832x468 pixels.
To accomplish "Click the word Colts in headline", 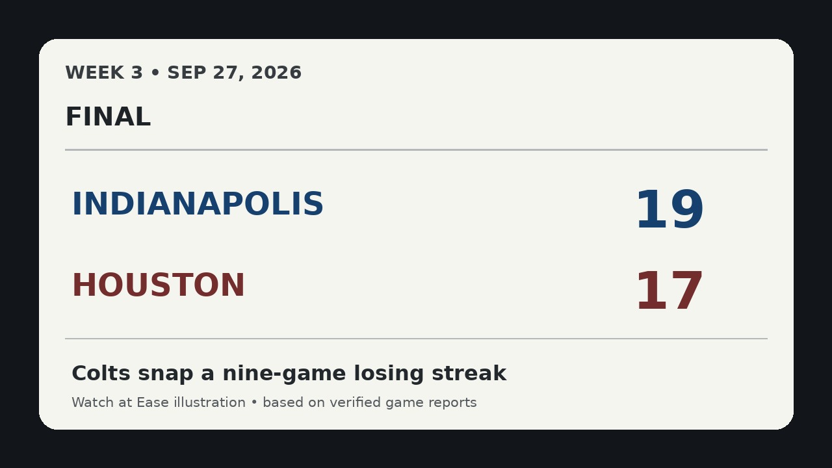I will coord(100,374).
